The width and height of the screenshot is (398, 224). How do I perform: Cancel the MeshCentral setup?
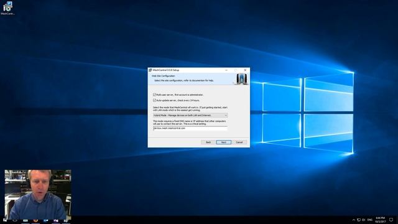(239, 142)
